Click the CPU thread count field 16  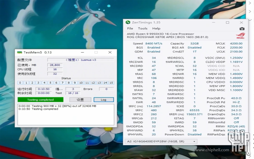tap(55, 69)
